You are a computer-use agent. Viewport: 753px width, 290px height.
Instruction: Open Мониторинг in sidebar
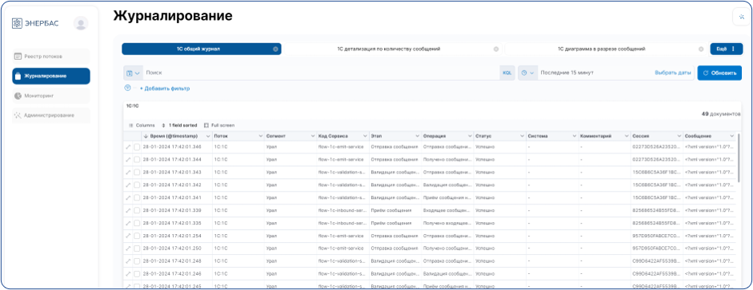click(51, 96)
